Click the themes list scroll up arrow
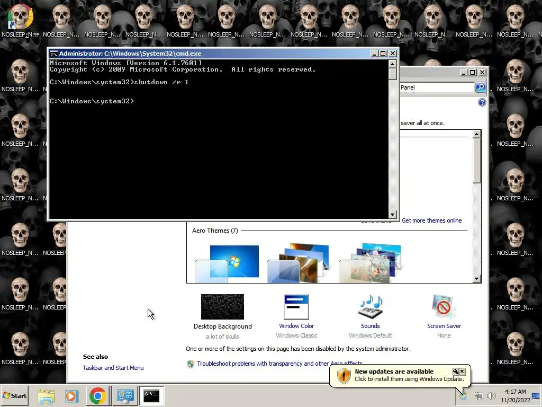Image resolution: width=542 pixels, height=407 pixels. tap(477, 134)
